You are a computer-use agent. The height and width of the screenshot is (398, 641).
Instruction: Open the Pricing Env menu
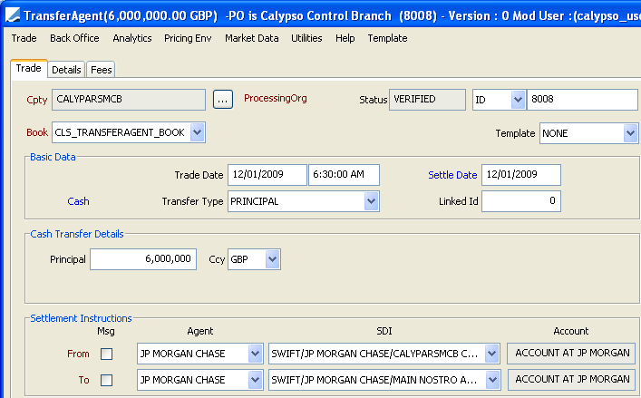188,38
